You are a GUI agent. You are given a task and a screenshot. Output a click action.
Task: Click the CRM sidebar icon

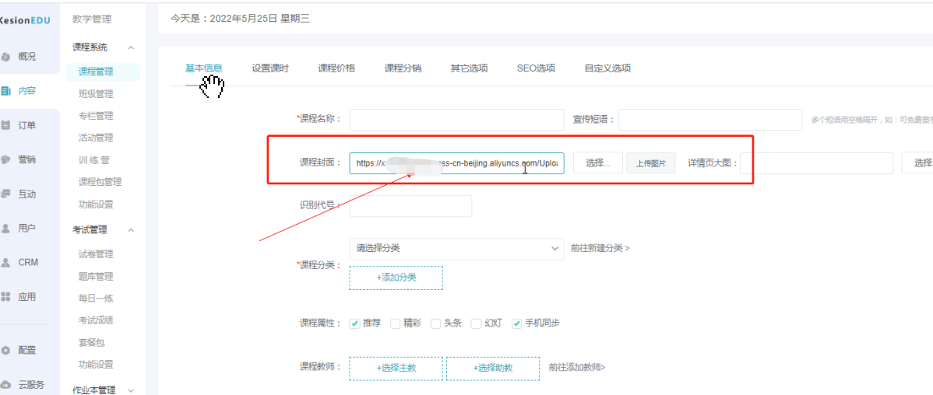pos(6,263)
